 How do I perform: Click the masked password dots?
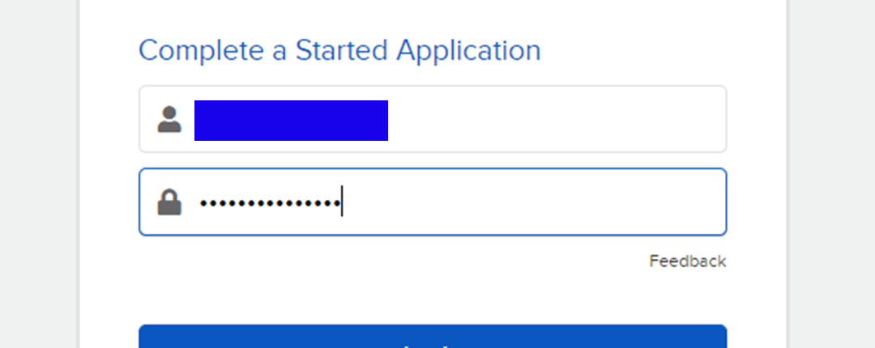270,203
